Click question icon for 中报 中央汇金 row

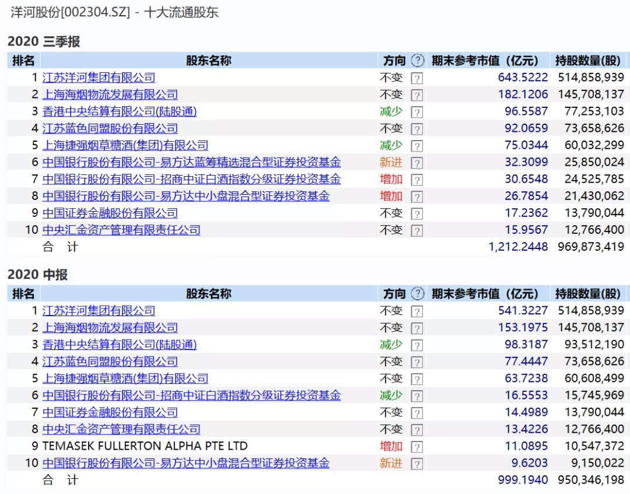[416, 430]
